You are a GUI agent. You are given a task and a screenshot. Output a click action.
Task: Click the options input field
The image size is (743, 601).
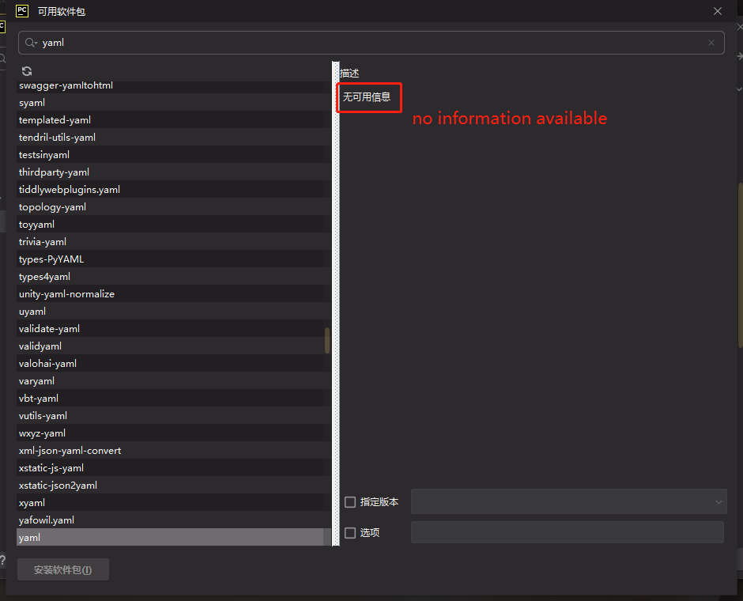point(567,531)
